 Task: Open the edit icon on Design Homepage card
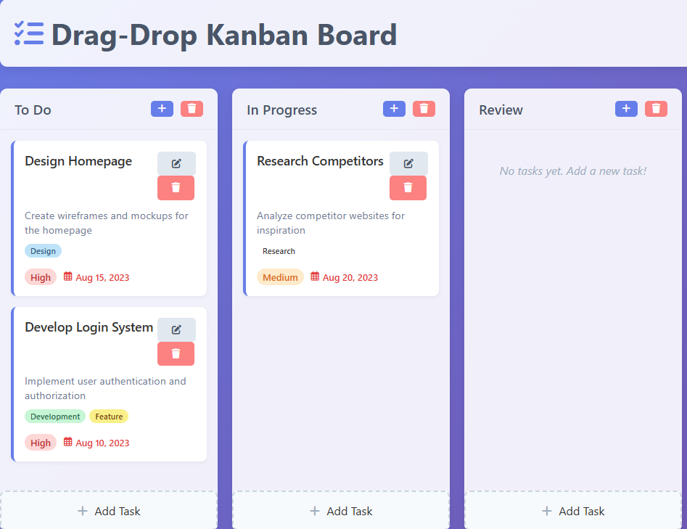(x=176, y=163)
